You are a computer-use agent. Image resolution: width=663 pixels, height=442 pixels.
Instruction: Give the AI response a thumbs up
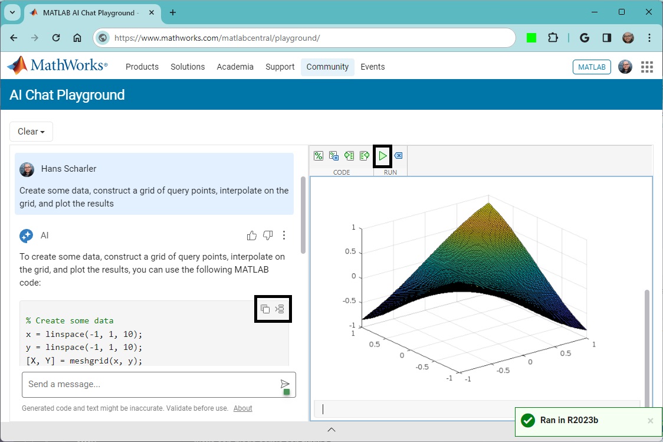pyautogui.click(x=252, y=235)
